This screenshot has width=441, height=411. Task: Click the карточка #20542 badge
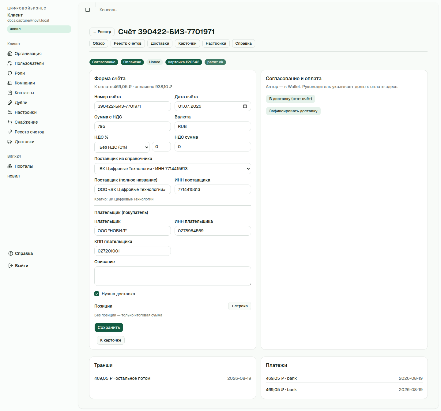[x=184, y=62]
